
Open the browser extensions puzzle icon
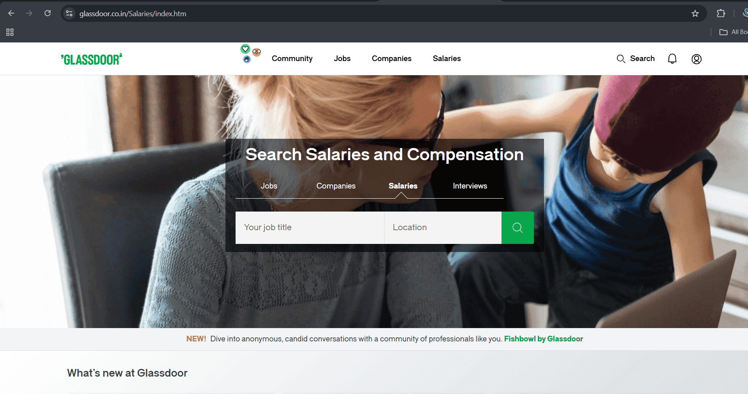point(721,13)
